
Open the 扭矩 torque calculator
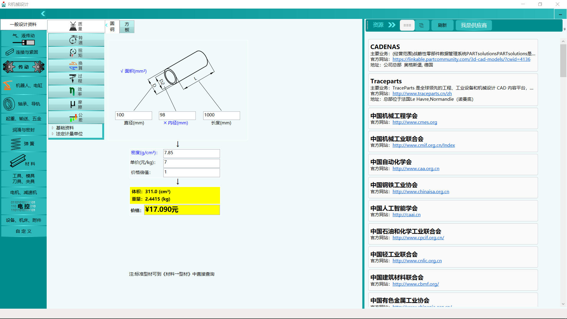click(x=76, y=53)
